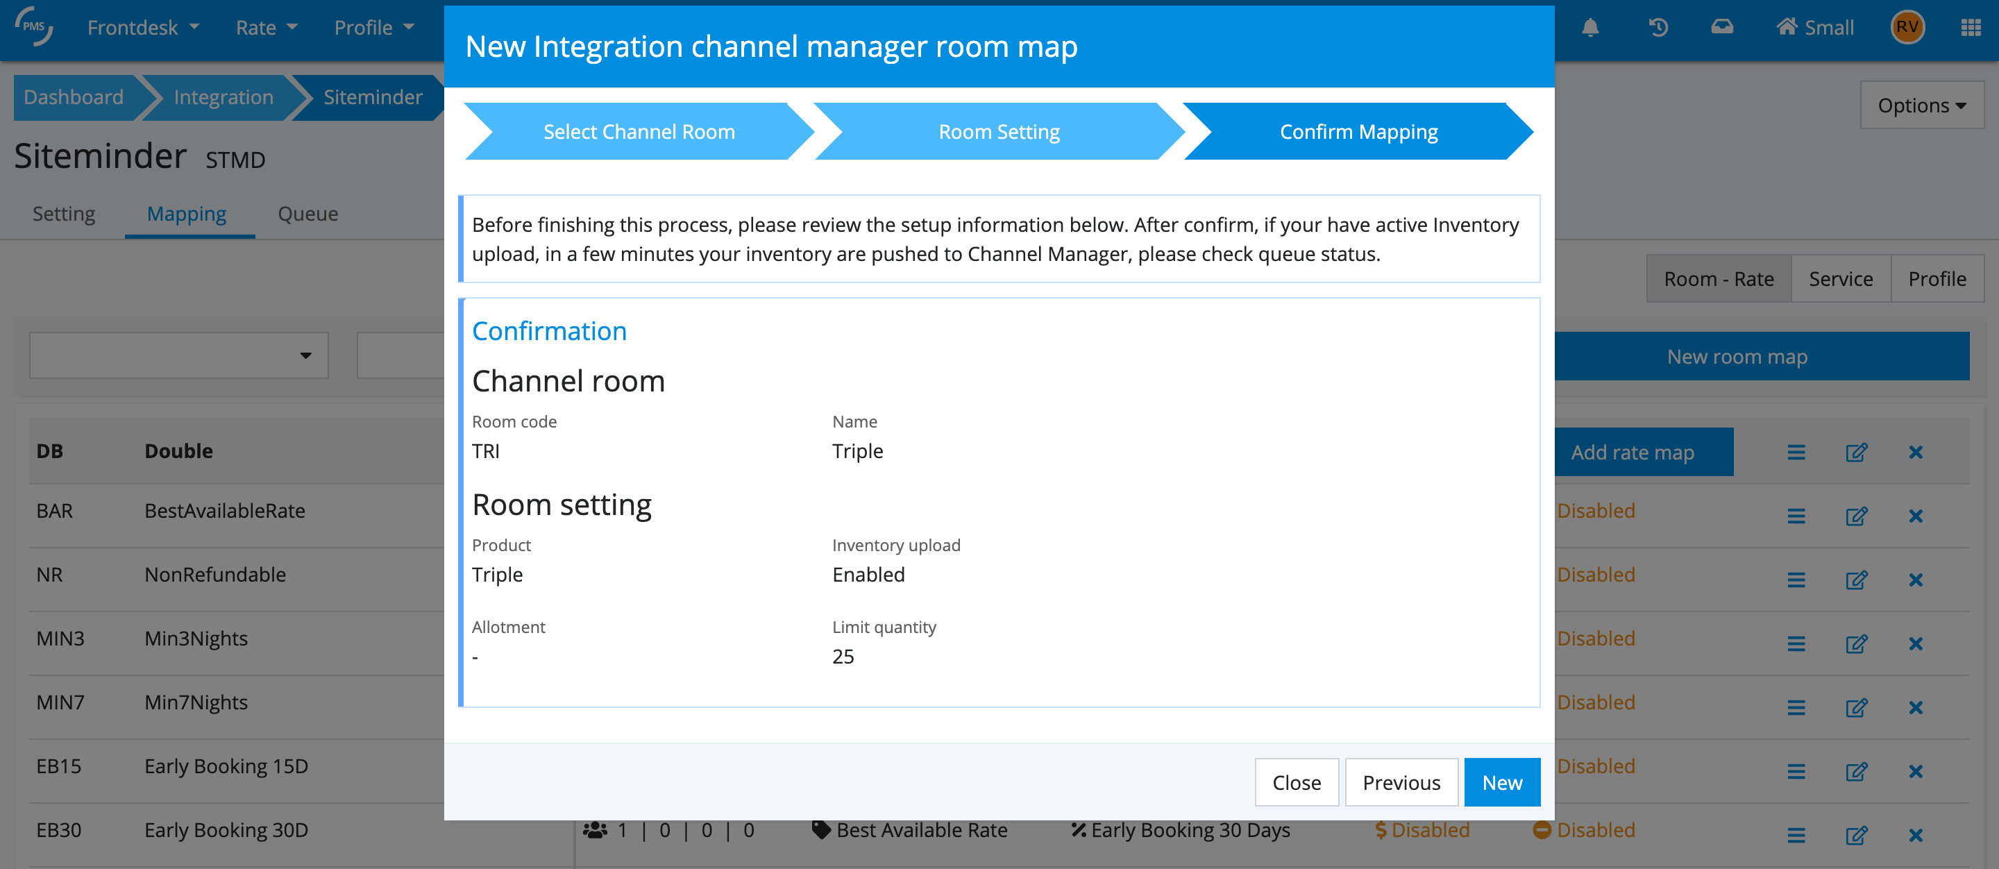Delete the NonRefundable rate mapping
Screen dimensions: 1999x869
(1915, 580)
